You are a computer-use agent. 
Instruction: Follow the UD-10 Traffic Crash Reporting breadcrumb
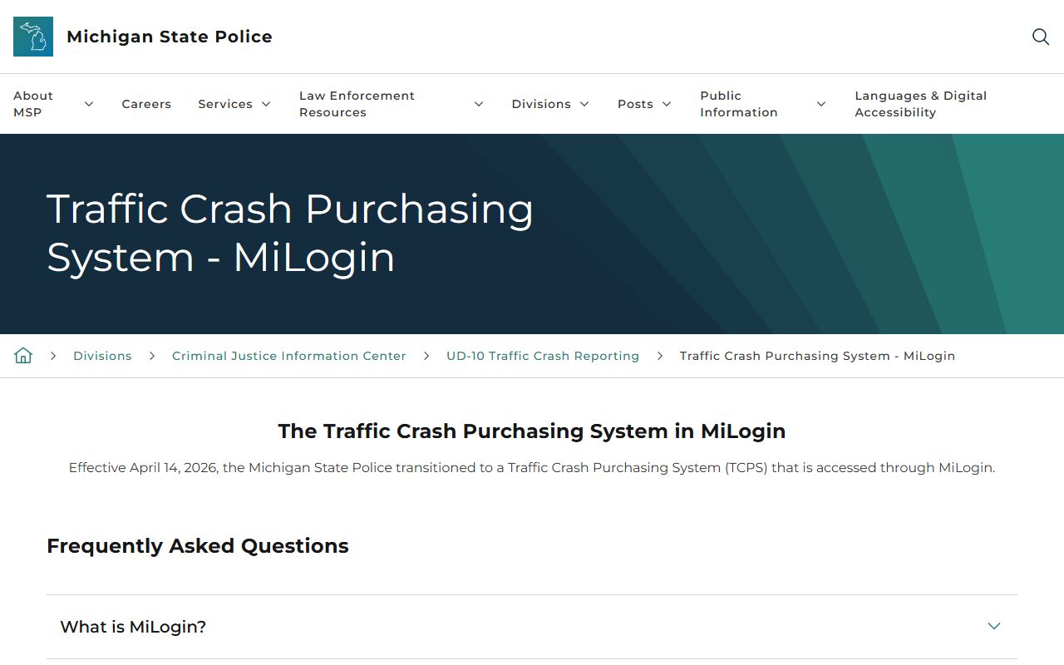point(543,356)
